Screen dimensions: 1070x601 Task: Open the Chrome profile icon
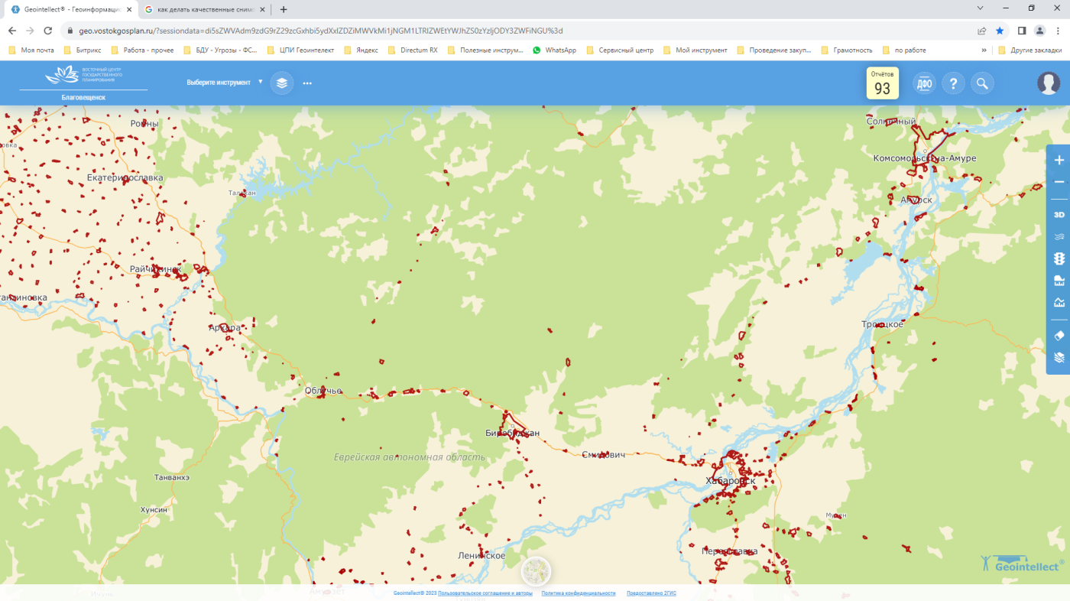click(x=1039, y=31)
